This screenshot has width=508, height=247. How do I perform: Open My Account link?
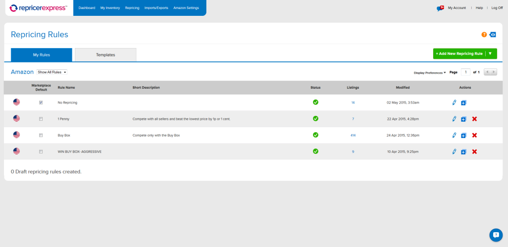pyautogui.click(x=457, y=8)
